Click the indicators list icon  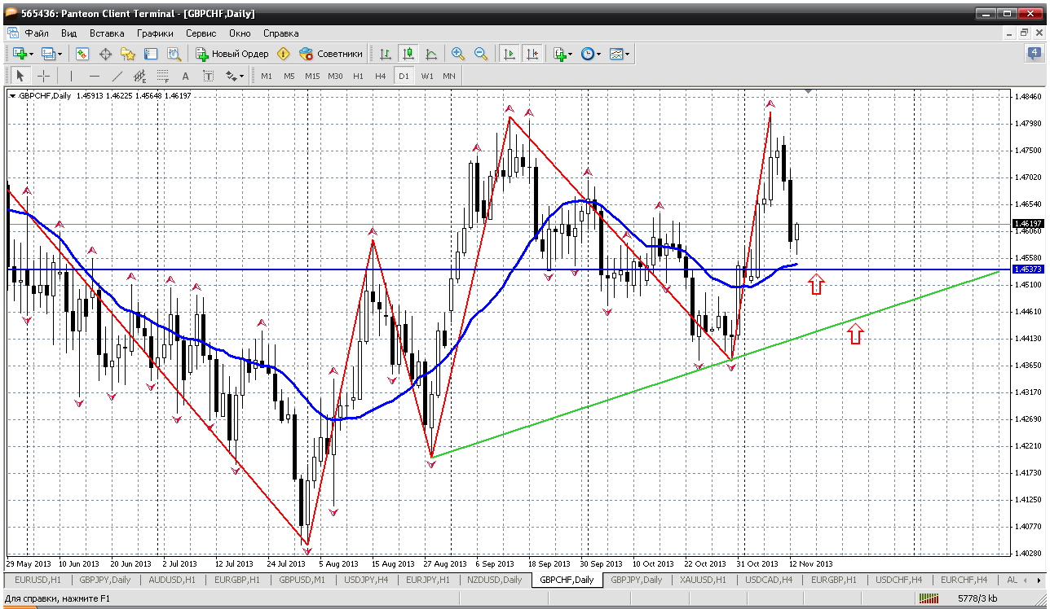pos(559,54)
